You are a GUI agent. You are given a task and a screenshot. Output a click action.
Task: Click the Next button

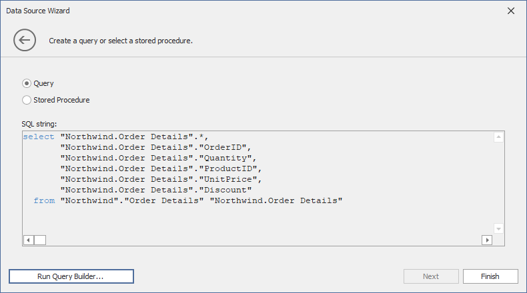pos(431,276)
